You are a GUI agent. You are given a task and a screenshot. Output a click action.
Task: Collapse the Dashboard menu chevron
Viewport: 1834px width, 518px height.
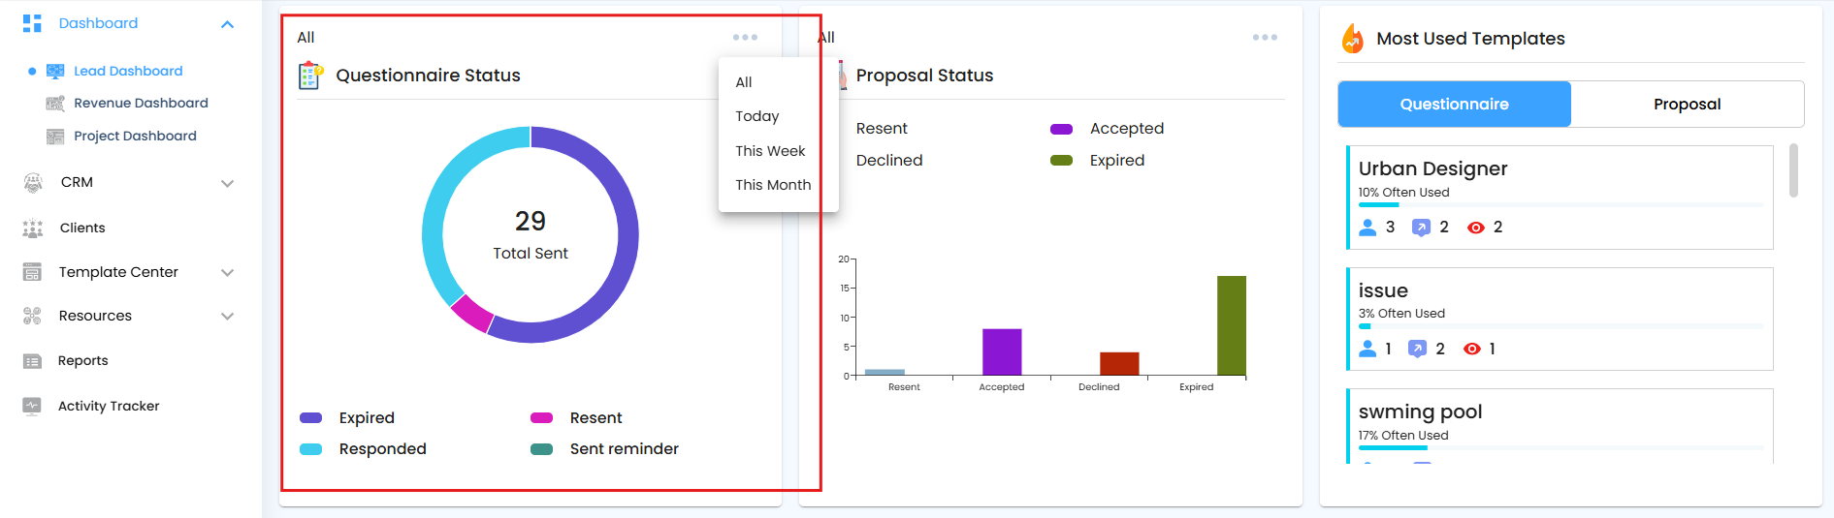(228, 24)
